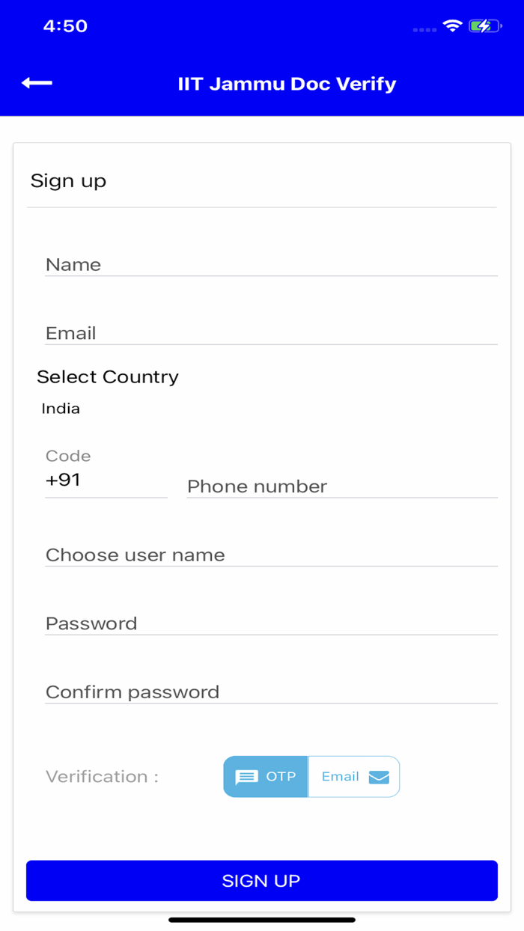Open the India country selector
The width and height of the screenshot is (524, 931).
point(61,409)
